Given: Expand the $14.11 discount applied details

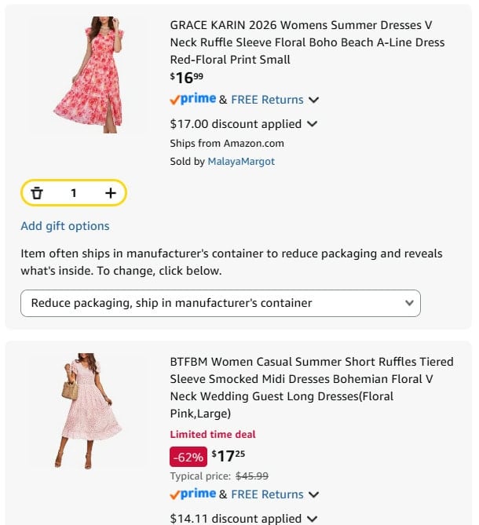Looking at the screenshot, I should click(x=312, y=519).
